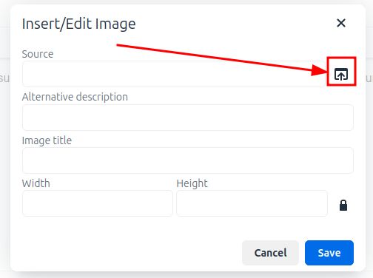The height and width of the screenshot is (278, 373).
Task: Click the Width label text
Action: click(36, 183)
